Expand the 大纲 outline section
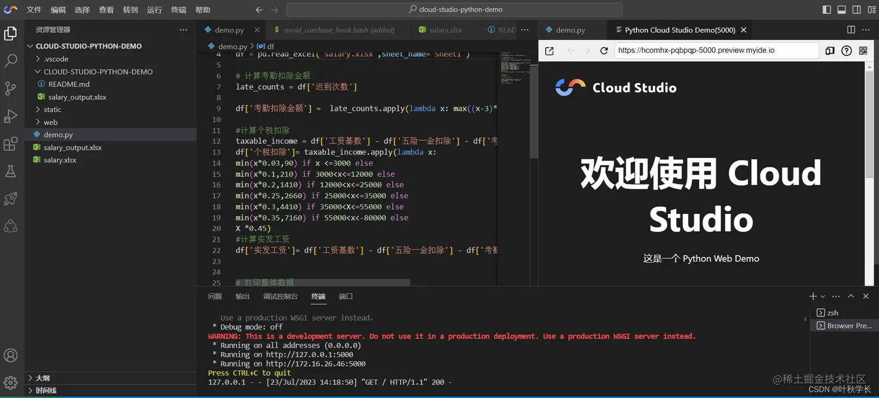The image size is (879, 398). click(x=110, y=378)
